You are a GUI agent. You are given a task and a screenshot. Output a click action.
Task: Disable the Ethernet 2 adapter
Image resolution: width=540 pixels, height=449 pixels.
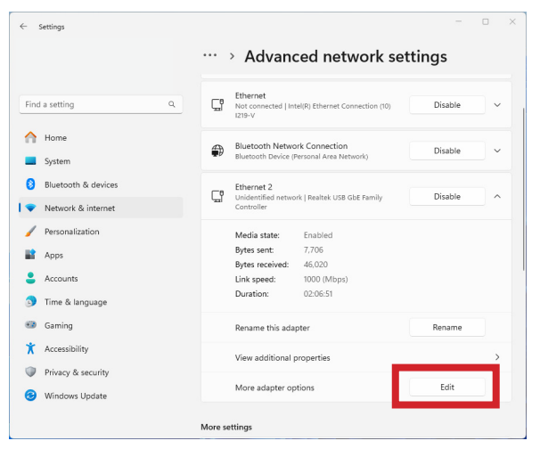pos(447,196)
